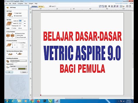This screenshot has width=138, height=103.
Task: Click the Modeling Resolution blocks icon
Action: point(8,61)
